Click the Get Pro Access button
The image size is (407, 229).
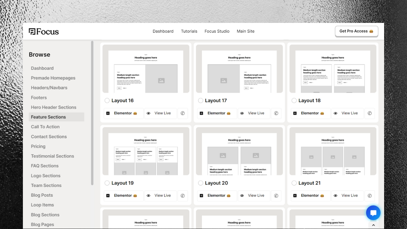(356, 31)
